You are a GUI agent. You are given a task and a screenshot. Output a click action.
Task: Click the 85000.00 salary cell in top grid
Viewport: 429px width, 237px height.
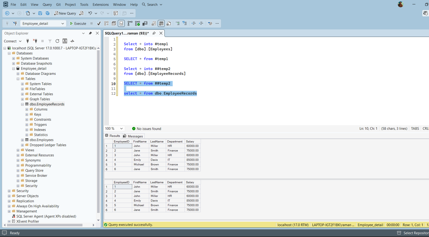(x=193, y=160)
